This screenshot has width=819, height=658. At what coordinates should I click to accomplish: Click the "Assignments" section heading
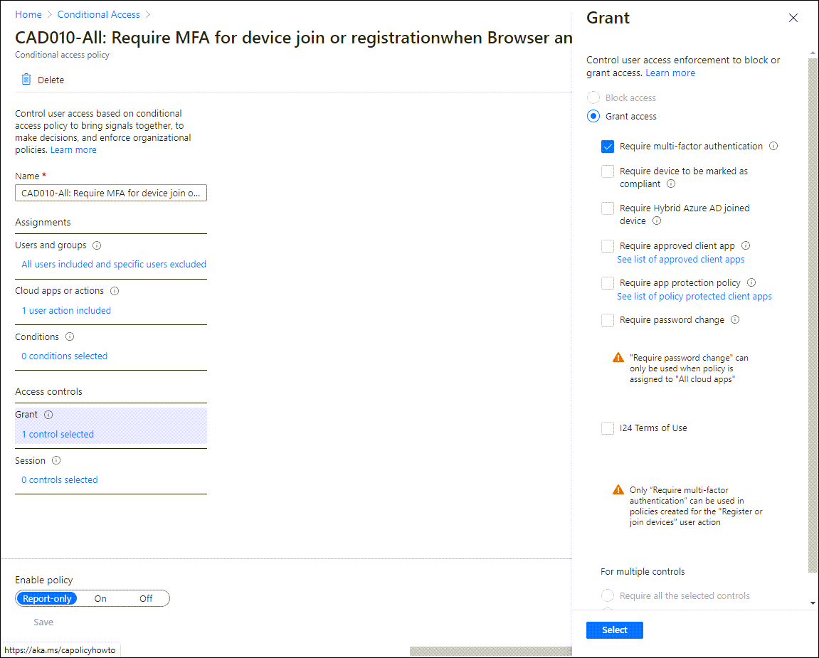click(43, 222)
